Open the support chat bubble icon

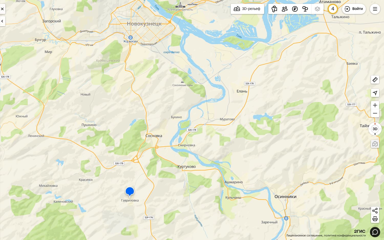(x=375, y=232)
